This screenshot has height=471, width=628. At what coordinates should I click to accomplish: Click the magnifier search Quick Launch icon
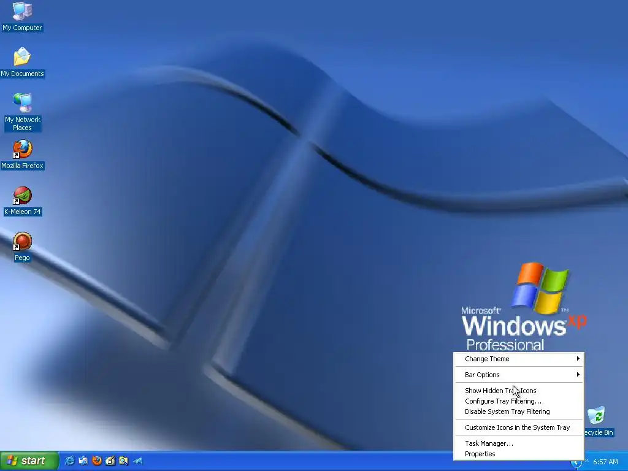click(x=124, y=461)
